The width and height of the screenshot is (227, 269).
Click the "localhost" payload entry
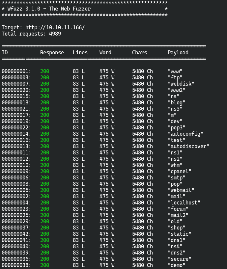point(184,202)
